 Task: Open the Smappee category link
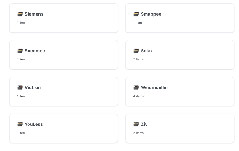[151, 14]
